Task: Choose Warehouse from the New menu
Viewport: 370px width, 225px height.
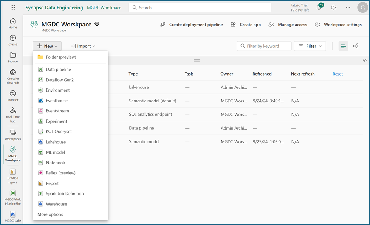Action: 70,204
